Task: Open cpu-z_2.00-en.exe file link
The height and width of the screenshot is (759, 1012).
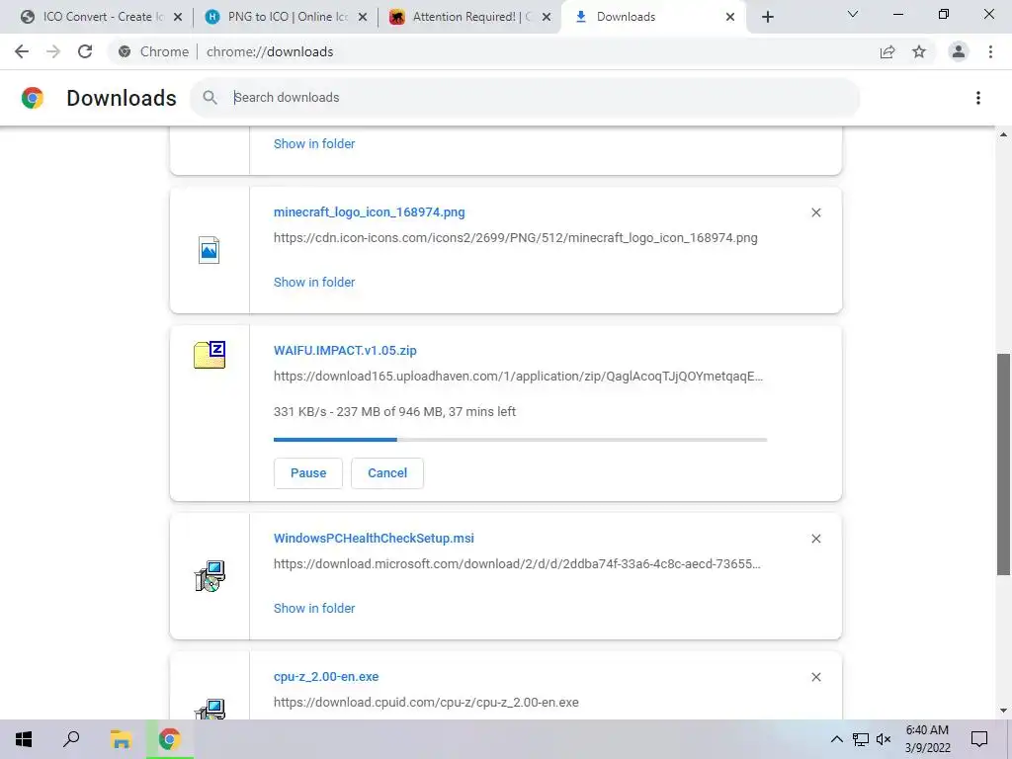Action: click(326, 676)
